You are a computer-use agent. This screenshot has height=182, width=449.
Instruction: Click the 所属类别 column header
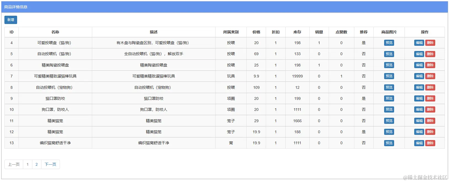[x=231, y=32]
